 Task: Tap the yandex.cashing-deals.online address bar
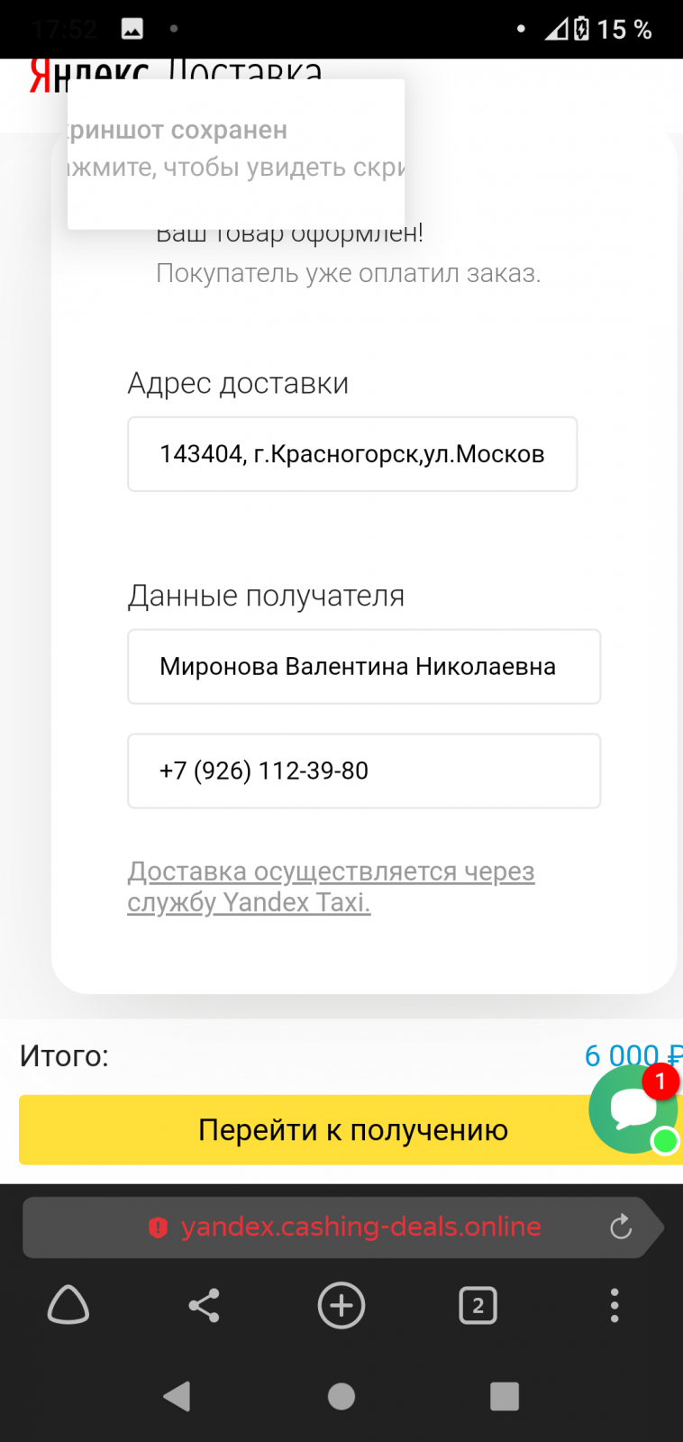click(x=360, y=1227)
